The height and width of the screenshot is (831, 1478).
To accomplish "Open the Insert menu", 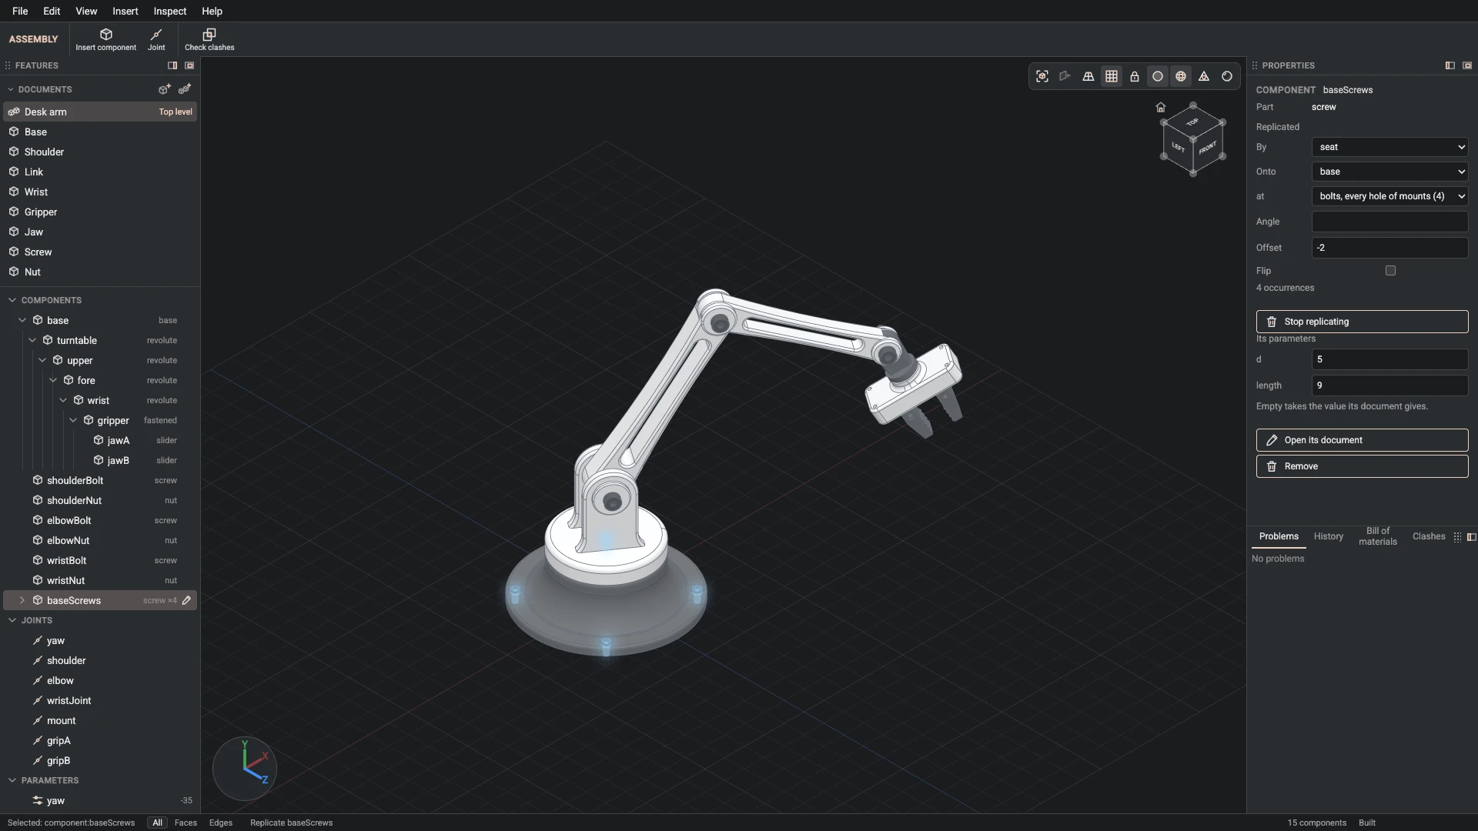I will pyautogui.click(x=125, y=11).
